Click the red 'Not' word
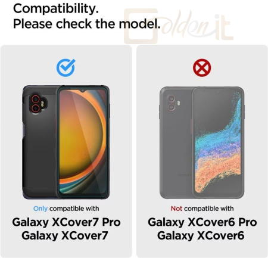The image size is (268, 258). coord(176,209)
